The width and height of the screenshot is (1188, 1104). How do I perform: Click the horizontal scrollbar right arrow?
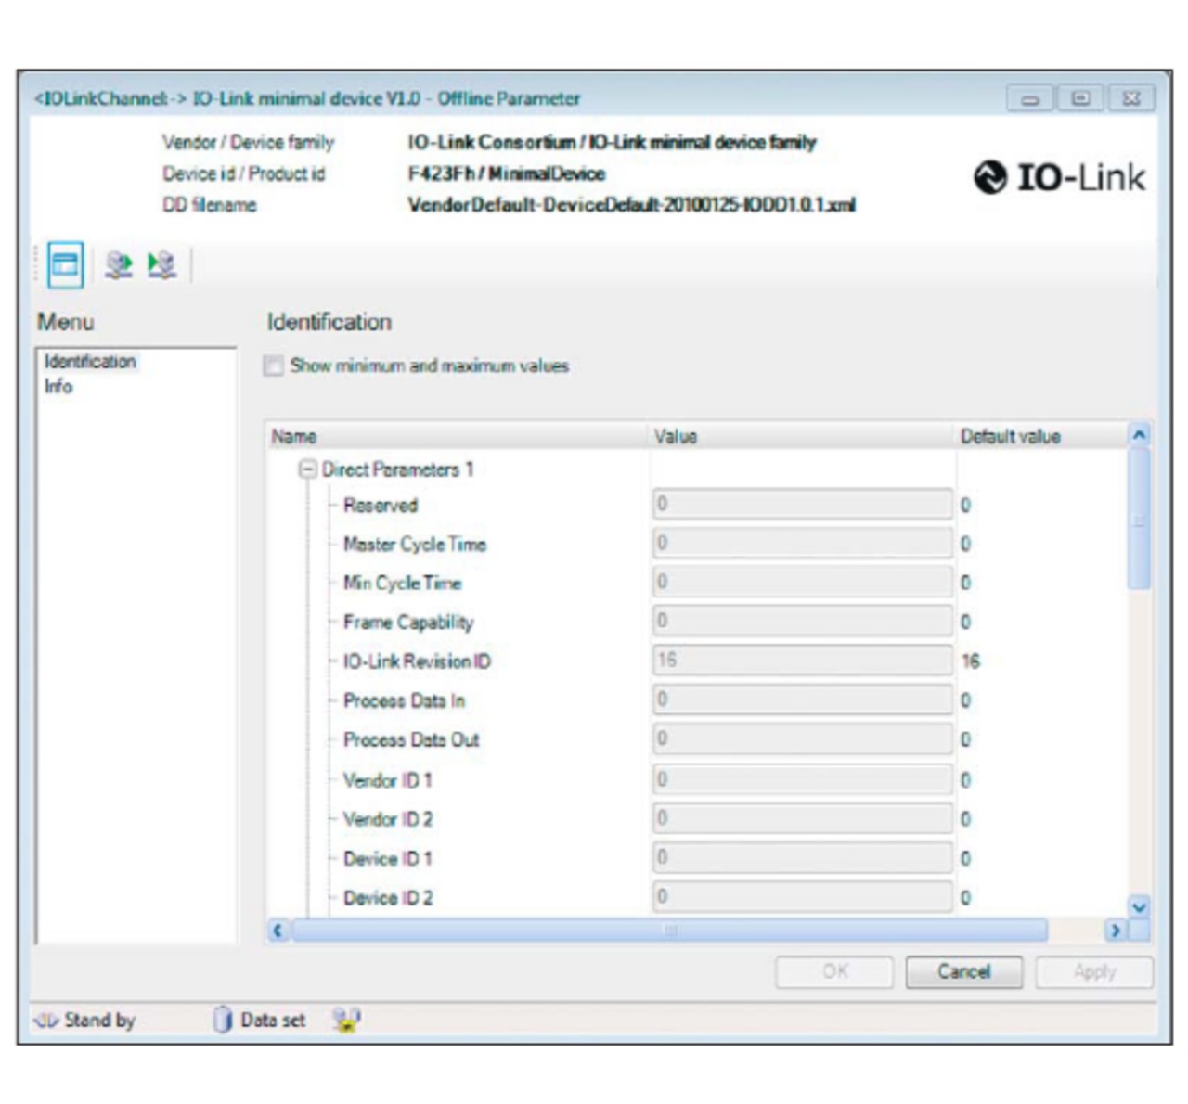pyautogui.click(x=1115, y=930)
